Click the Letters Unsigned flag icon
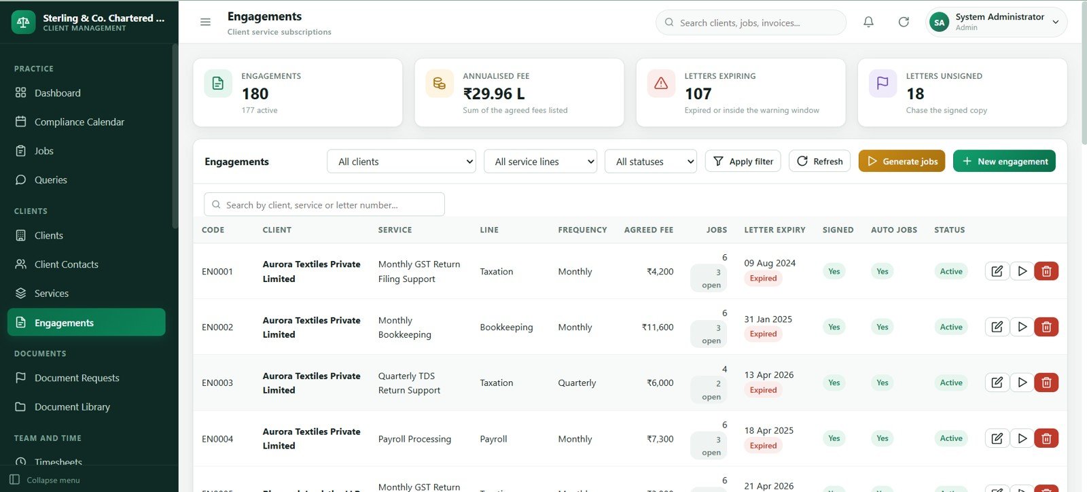Viewport: 1087px width, 492px height. tap(883, 84)
